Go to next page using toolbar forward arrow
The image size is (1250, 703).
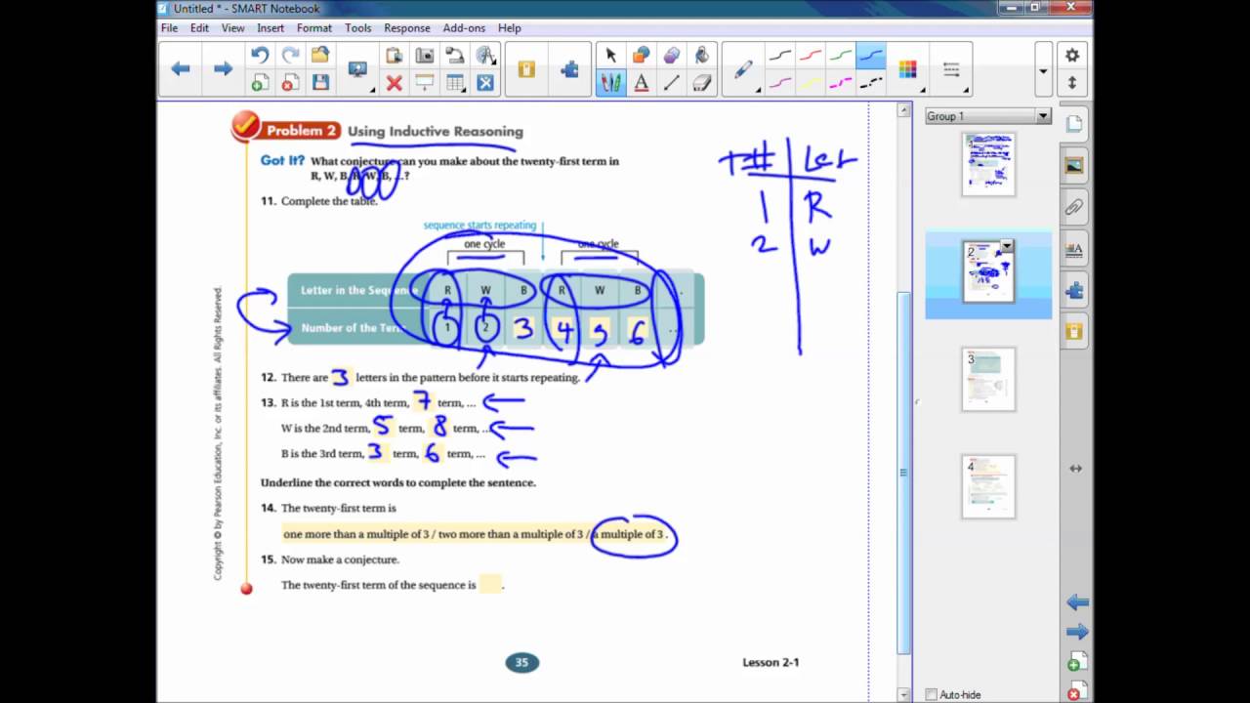224,69
